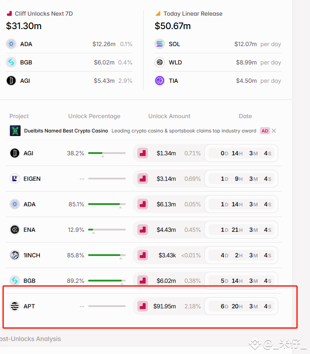Image resolution: width=310 pixels, height=354 pixels.
Task: Click the BGB unlock progress bar
Action: click(107, 281)
